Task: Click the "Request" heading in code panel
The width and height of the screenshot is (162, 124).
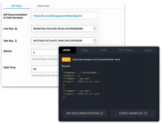Action: pyautogui.click(x=66, y=66)
